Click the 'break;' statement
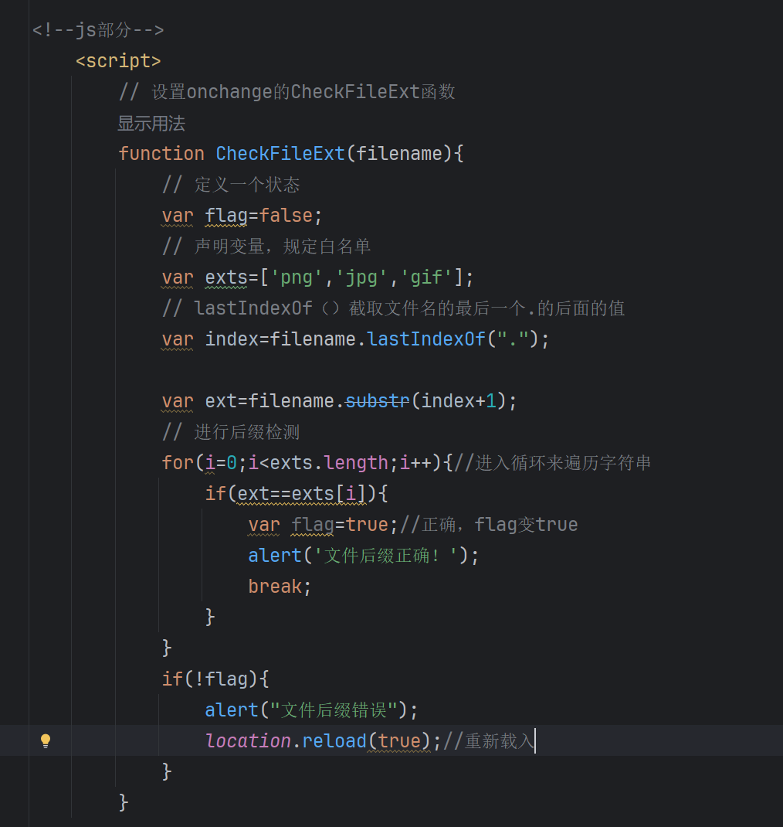The image size is (783, 827). (280, 587)
